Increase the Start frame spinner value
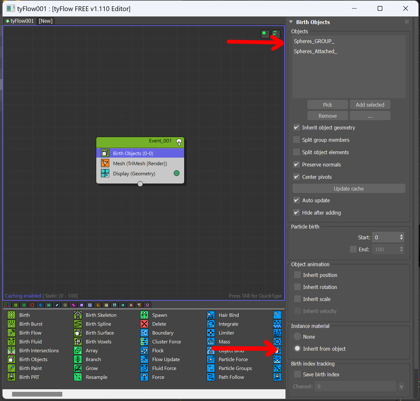The height and width of the screenshot is (401, 420). (401, 235)
